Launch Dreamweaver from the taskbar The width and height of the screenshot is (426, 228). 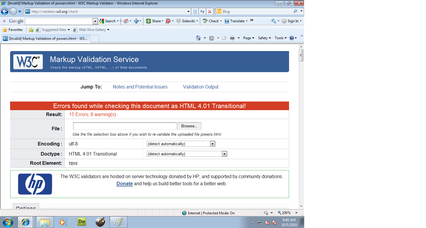(81, 222)
